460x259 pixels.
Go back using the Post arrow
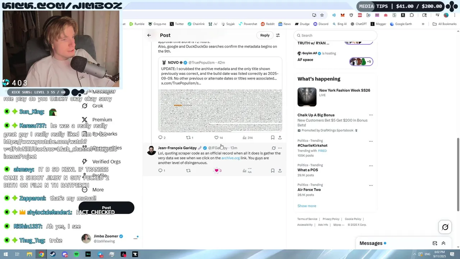coord(149,35)
